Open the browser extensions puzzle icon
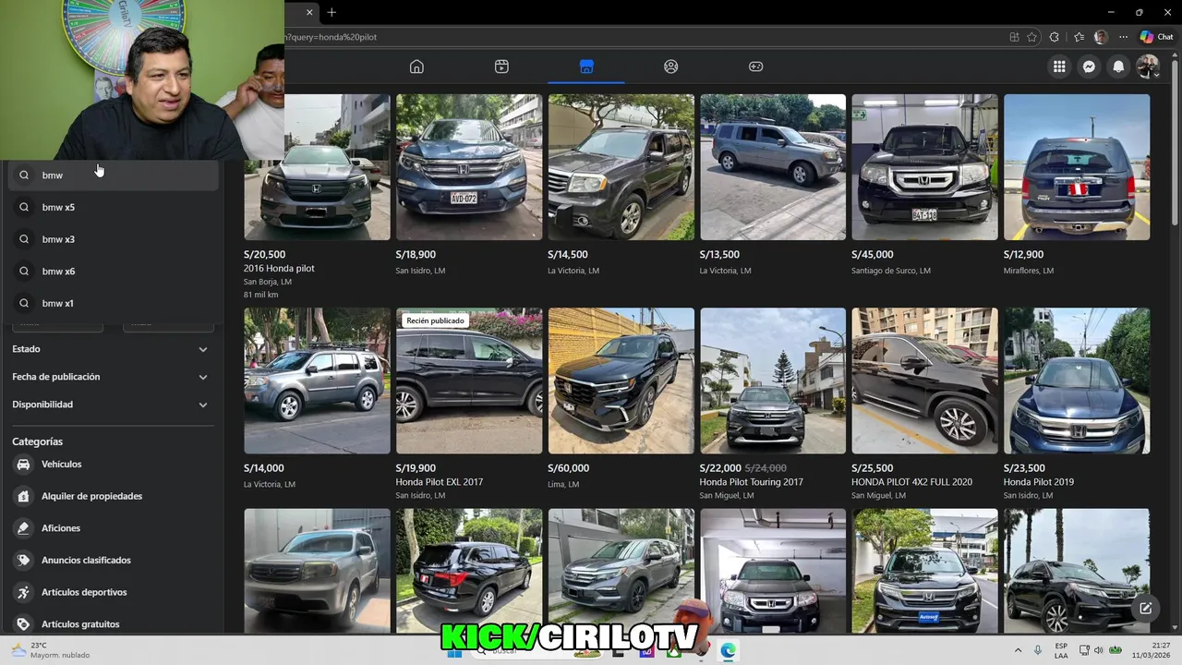Image resolution: width=1182 pixels, height=665 pixels. [x=1055, y=37]
